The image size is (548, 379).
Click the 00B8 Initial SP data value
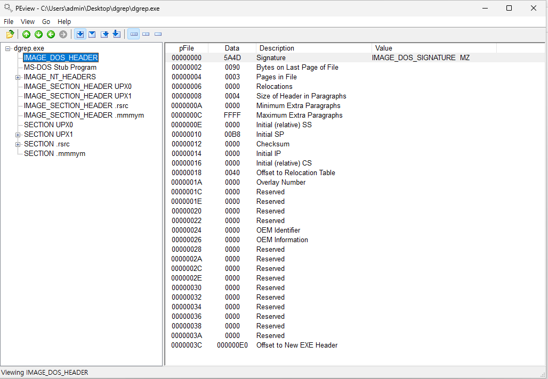pos(232,135)
